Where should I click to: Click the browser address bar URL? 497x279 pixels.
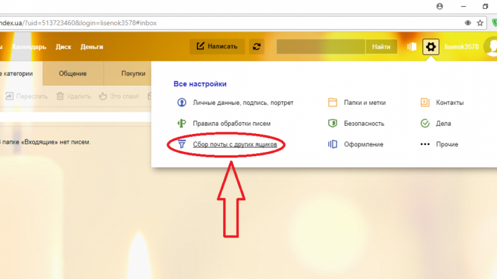pyautogui.click(x=78, y=23)
